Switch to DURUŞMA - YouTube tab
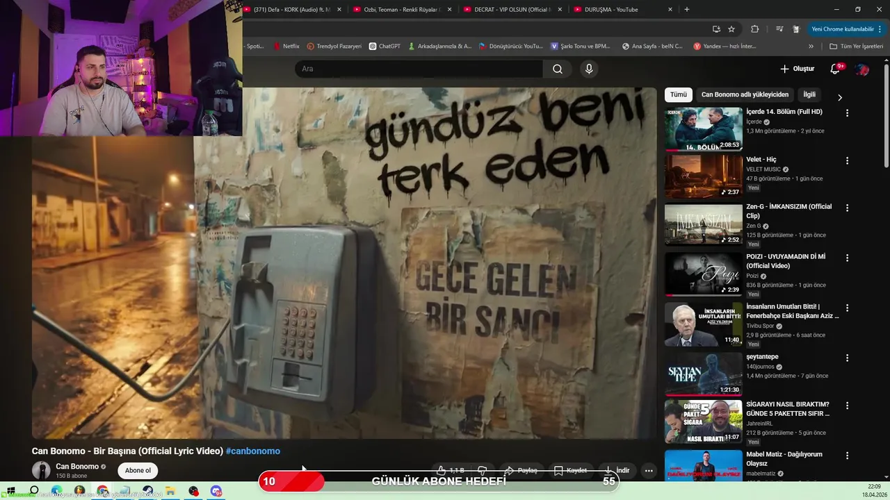 pyautogui.click(x=624, y=9)
